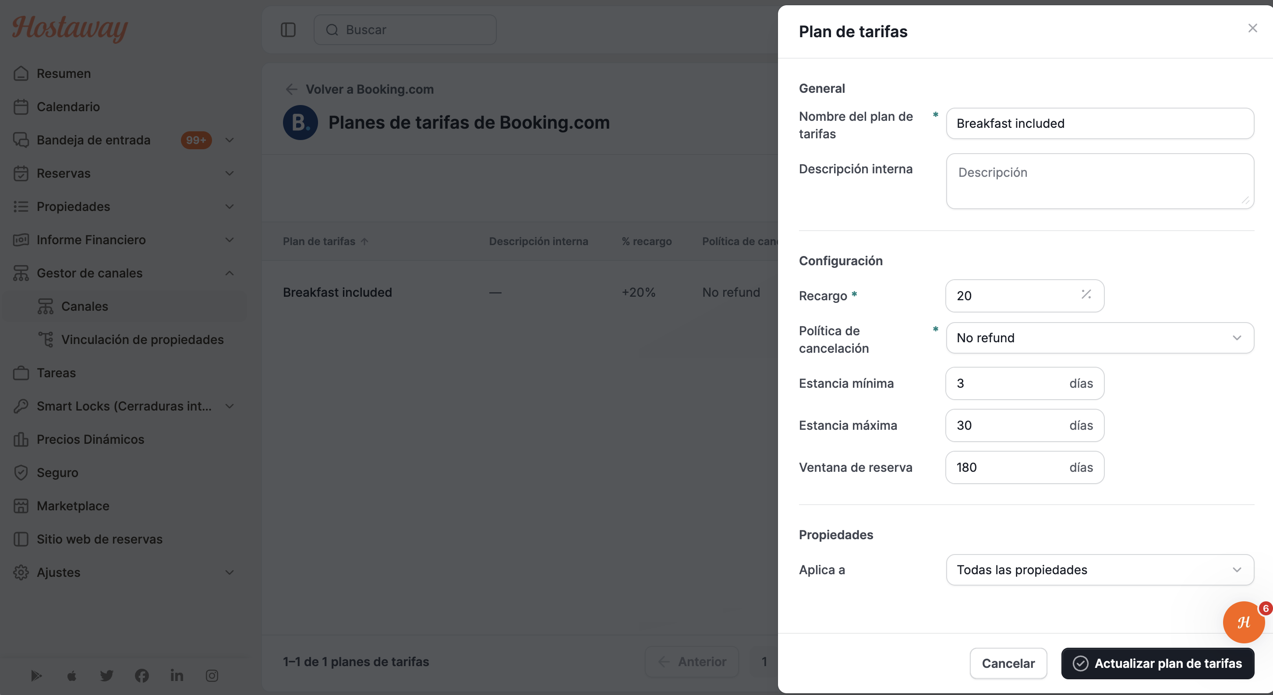Go to Calendario in sidebar
The image size is (1273, 695).
pos(68,107)
